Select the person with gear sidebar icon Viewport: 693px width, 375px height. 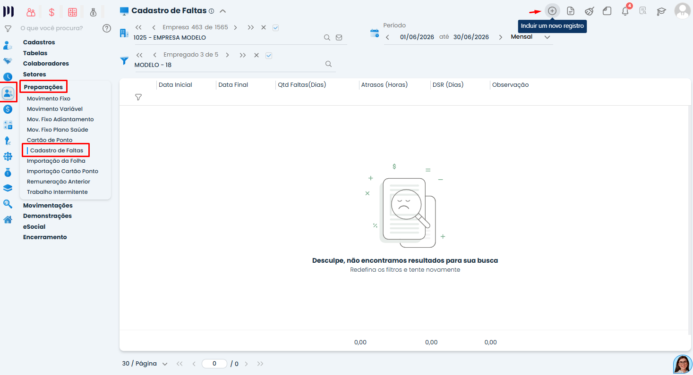pyautogui.click(x=8, y=45)
